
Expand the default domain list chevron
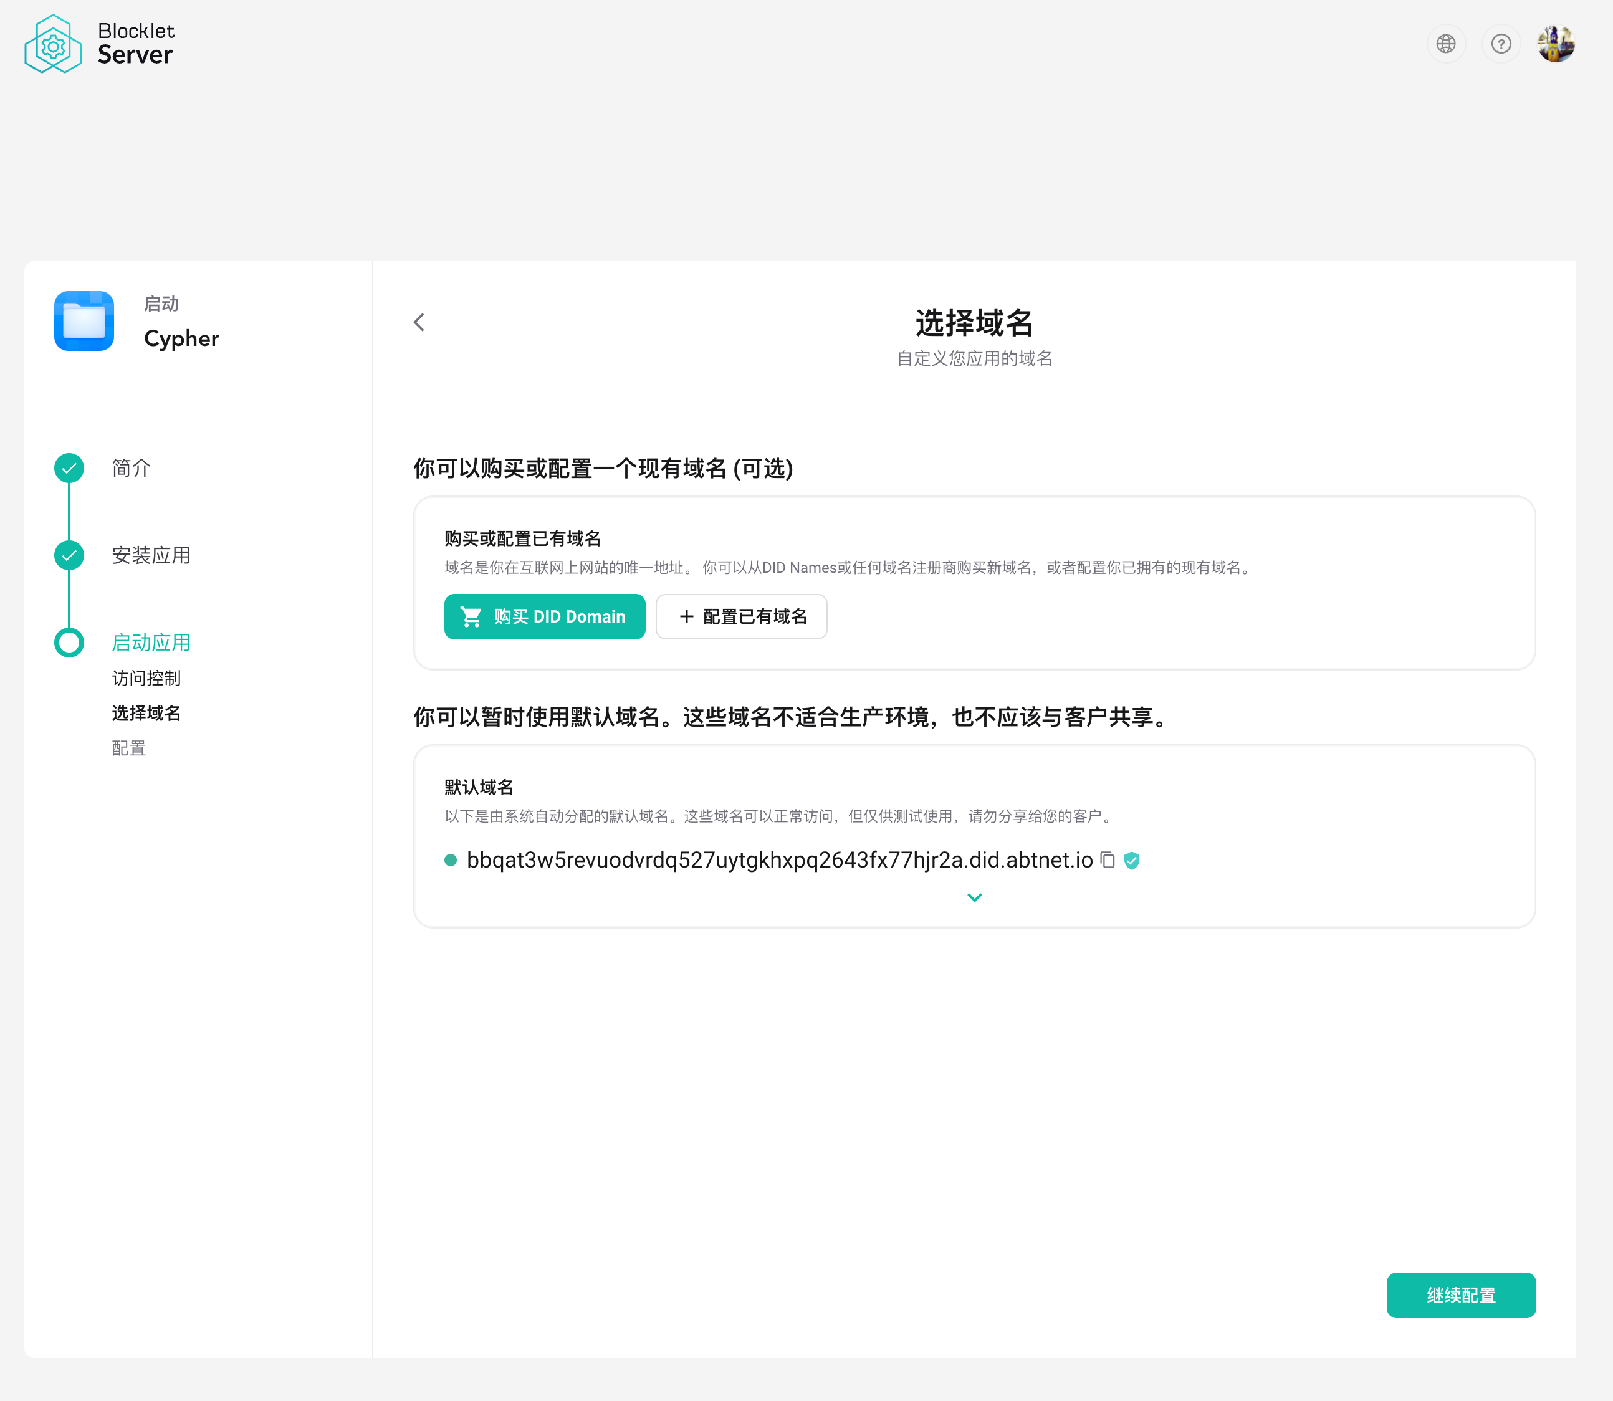(974, 897)
